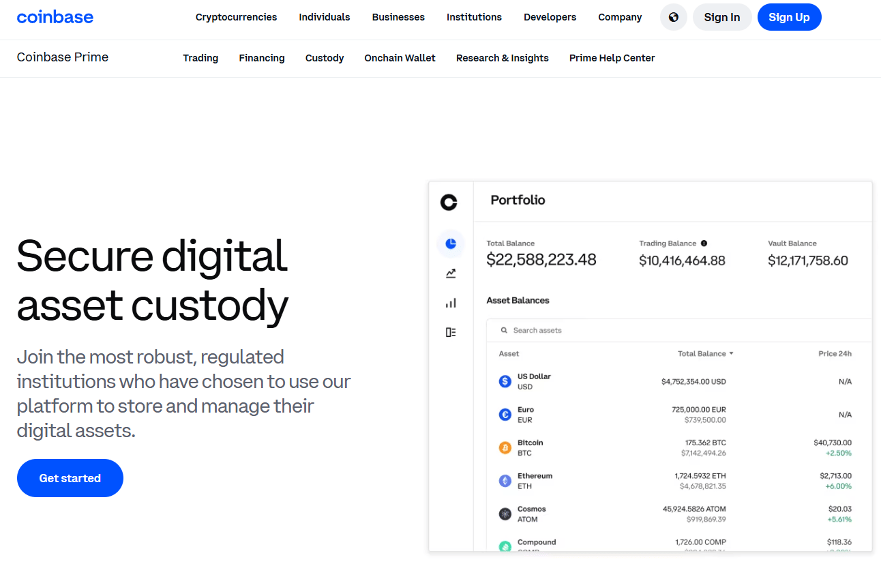The width and height of the screenshot is (881, 564).
Task: Click the Euro asset name
Action: [526, 410]
